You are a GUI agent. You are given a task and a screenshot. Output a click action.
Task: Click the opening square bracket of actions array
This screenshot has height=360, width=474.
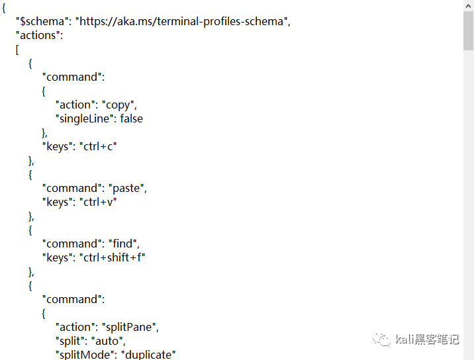point(17,50)
